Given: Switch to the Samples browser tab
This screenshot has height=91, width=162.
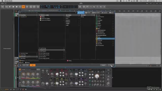Looking at the screenshot, I should coord(105,13).
